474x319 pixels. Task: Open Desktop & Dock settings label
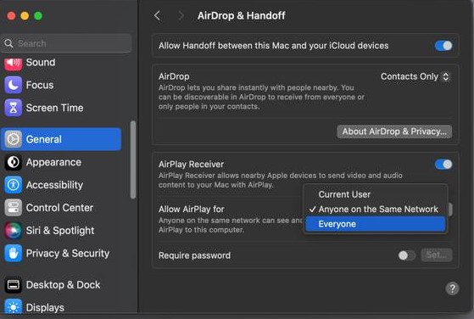coord(63,285)
